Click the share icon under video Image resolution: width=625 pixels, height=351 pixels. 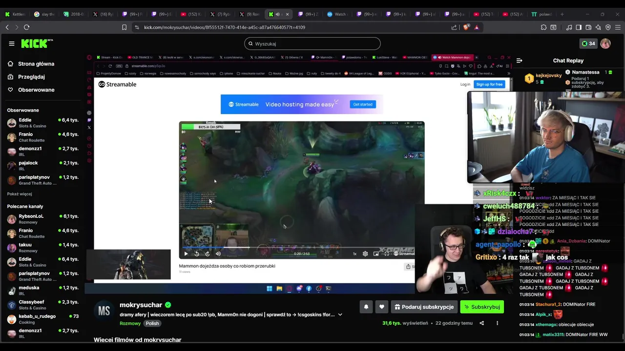click(x=482, y=323)
